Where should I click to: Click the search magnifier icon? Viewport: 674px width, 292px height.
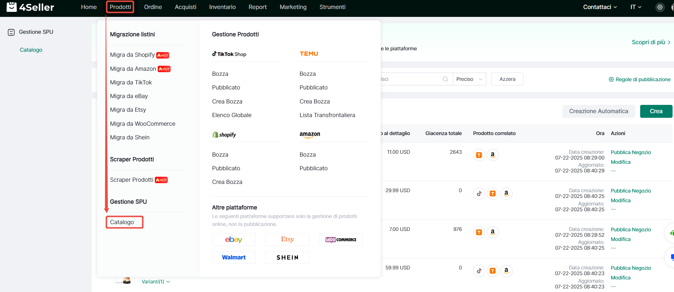click(445, 79)
